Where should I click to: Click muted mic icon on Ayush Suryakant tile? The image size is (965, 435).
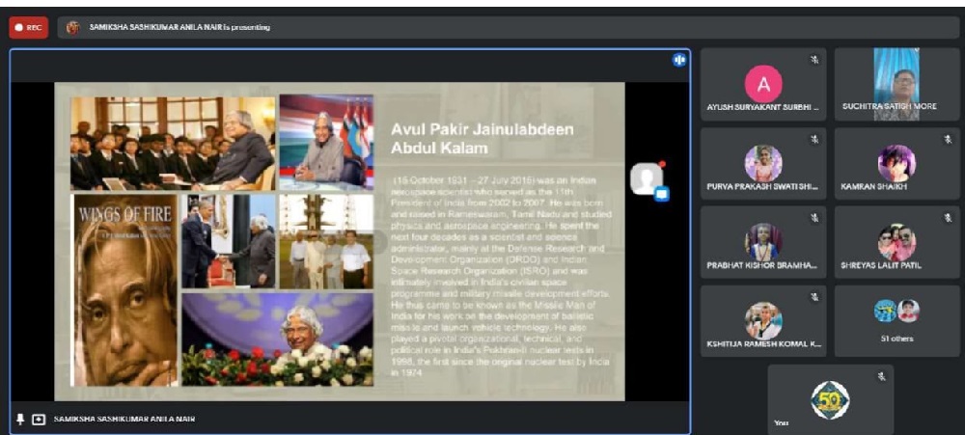tap(815, 60)
